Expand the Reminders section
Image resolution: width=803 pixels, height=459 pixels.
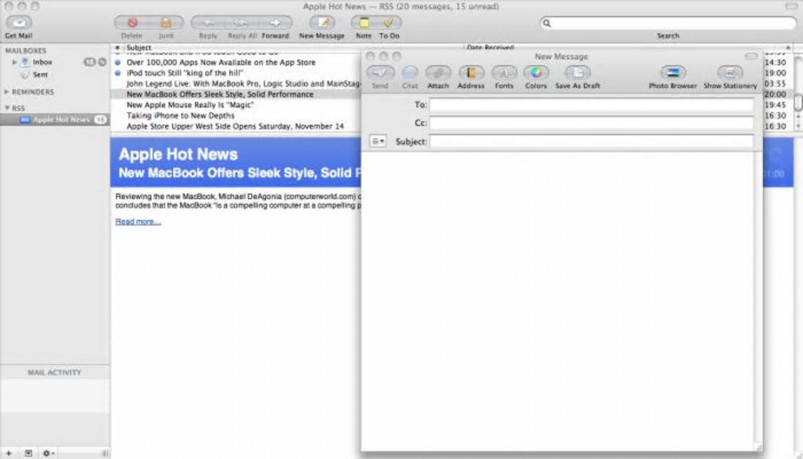coord(6,92)
